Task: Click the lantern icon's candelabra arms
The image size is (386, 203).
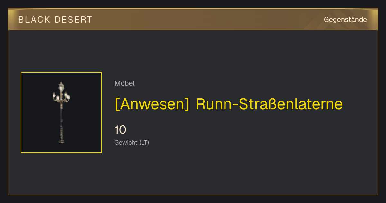Action: pos(61,97)
